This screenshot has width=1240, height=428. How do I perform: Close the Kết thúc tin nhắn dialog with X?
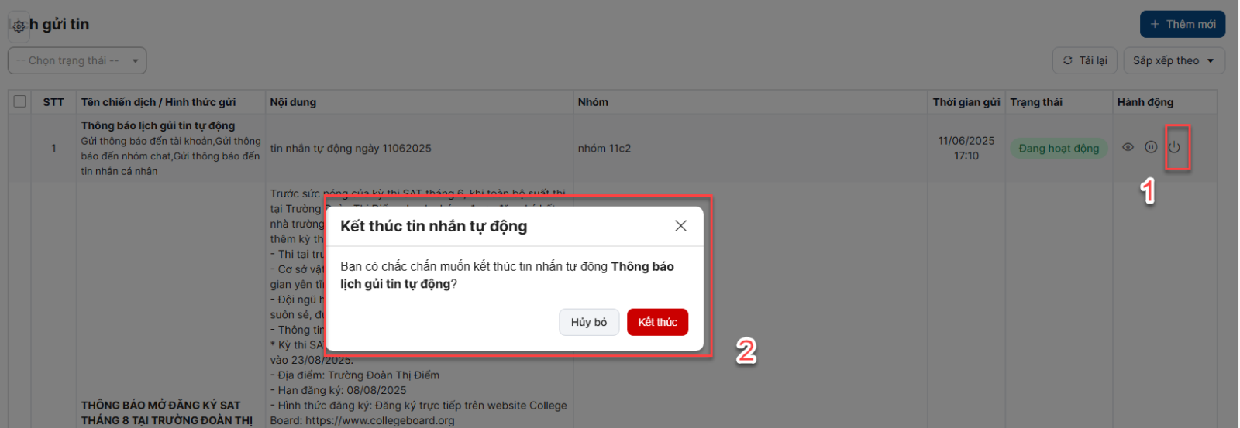coord(680,226)
